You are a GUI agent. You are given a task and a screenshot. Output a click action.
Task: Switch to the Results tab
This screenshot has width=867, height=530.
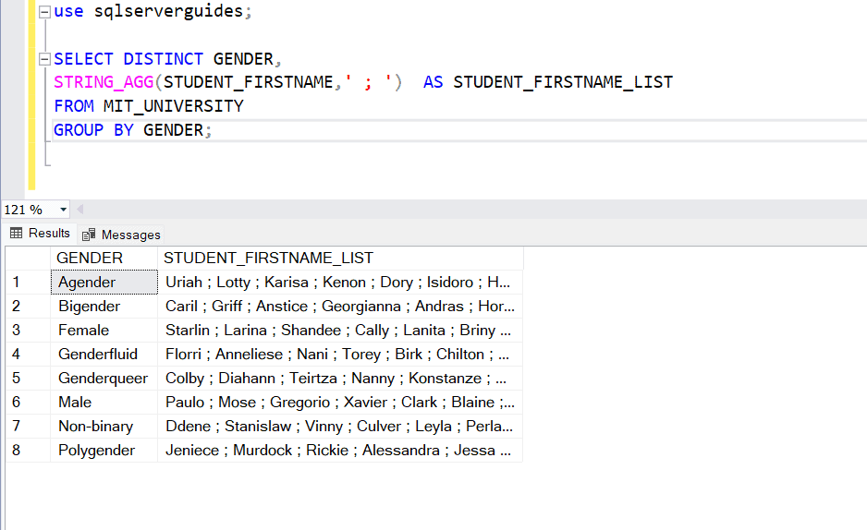(x=41, y=234)
